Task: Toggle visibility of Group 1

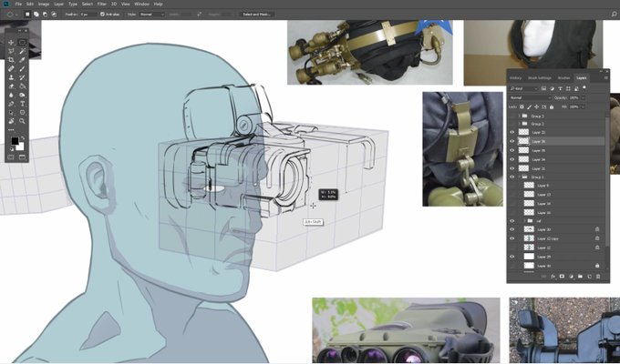Action: click(512, 177)
